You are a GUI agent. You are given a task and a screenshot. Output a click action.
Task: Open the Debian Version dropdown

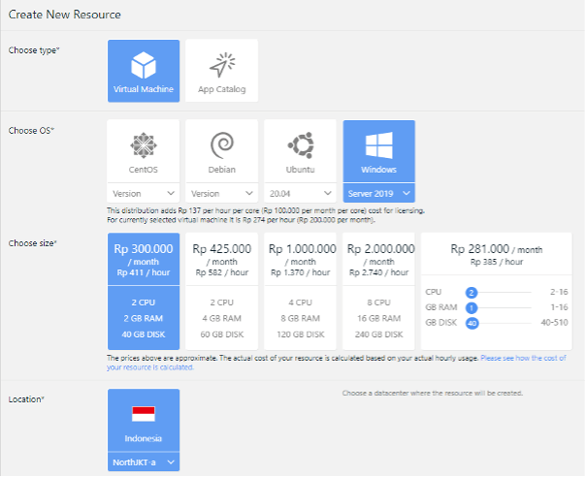click(222, 194)
